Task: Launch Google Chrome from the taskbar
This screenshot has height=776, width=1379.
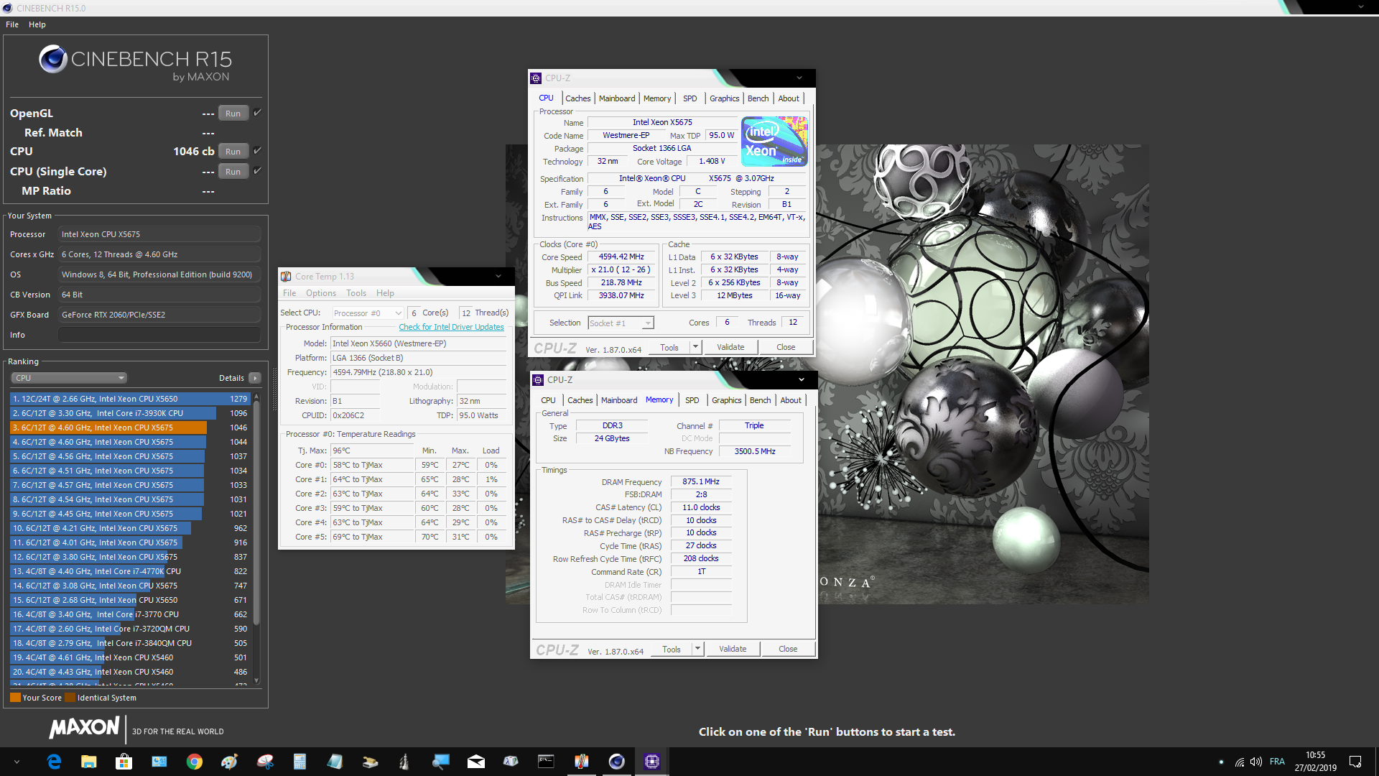Action: [x=195, y=761]
